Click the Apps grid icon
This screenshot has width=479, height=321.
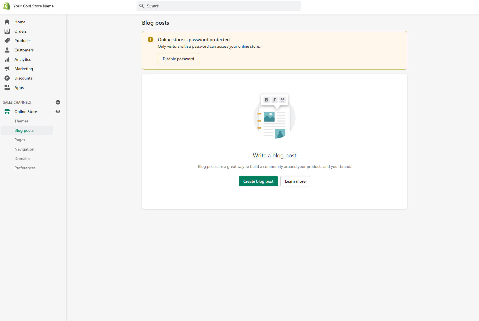7,87
